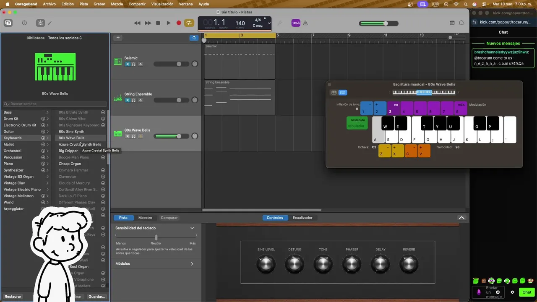Open Todos los sonidos library dropdown

[65, 38]
